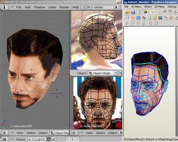
Task: Click the scissors cut-edge icon in Pepakura
Action: 133,18
